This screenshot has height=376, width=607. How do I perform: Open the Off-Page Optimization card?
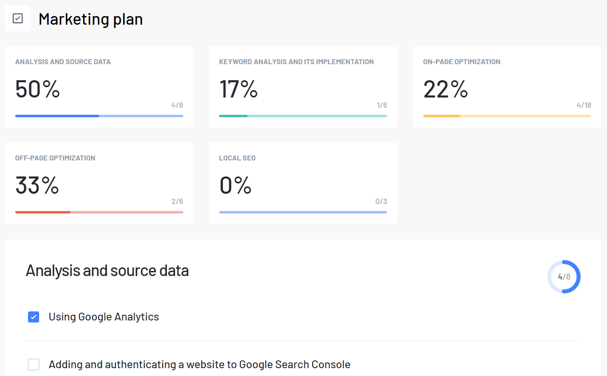[x=99, y=183]
